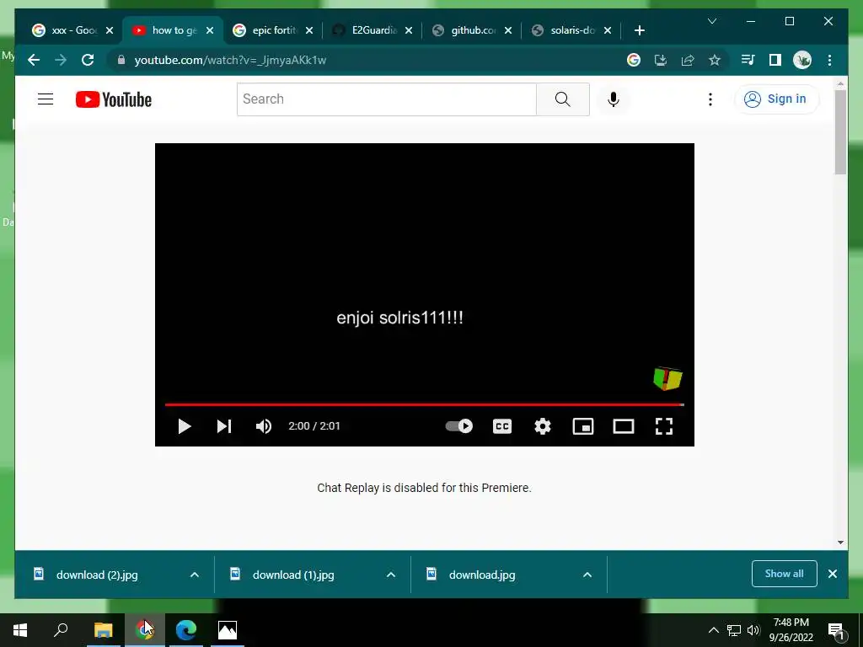863x647 pixels.
Task: Open the player settings gear
Action: click(543, 426)
